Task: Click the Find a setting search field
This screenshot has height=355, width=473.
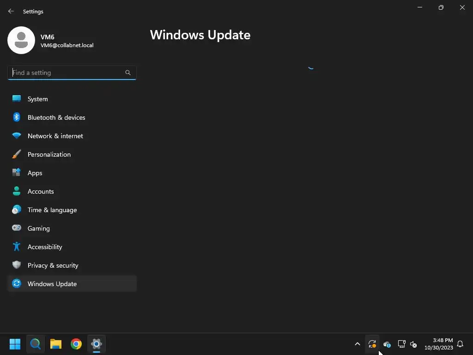Action: click(x=72, y=73)
